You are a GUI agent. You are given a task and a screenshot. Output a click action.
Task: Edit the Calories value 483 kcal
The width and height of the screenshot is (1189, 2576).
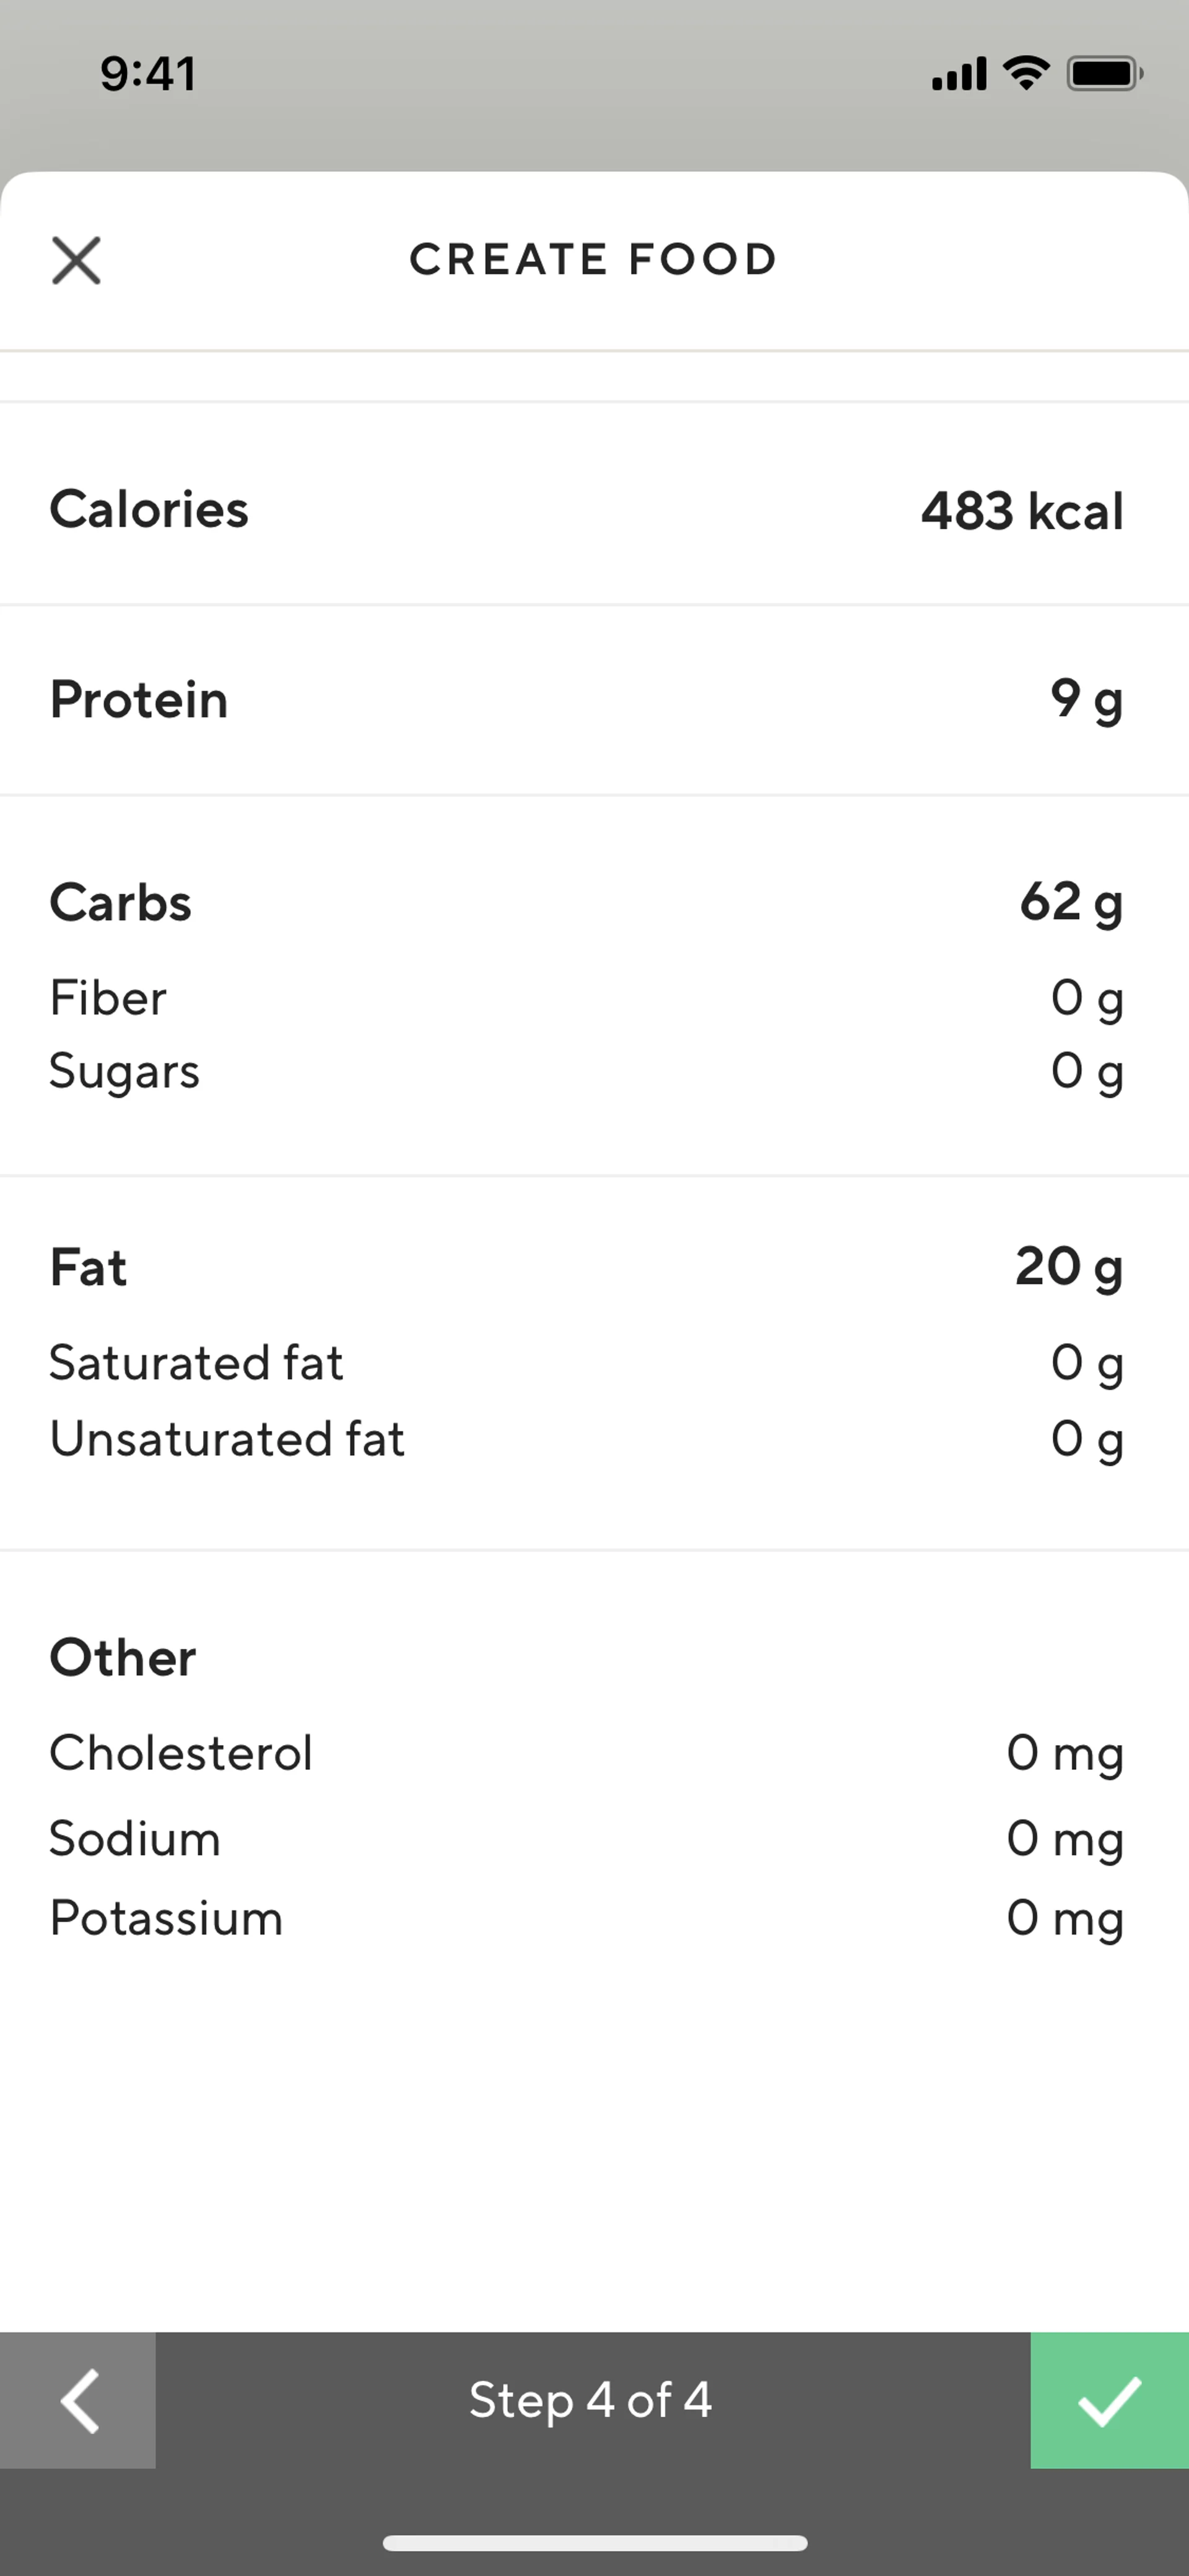pyautogui.click(x=1021, y=511)
